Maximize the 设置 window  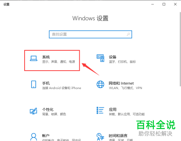(164, 4)
